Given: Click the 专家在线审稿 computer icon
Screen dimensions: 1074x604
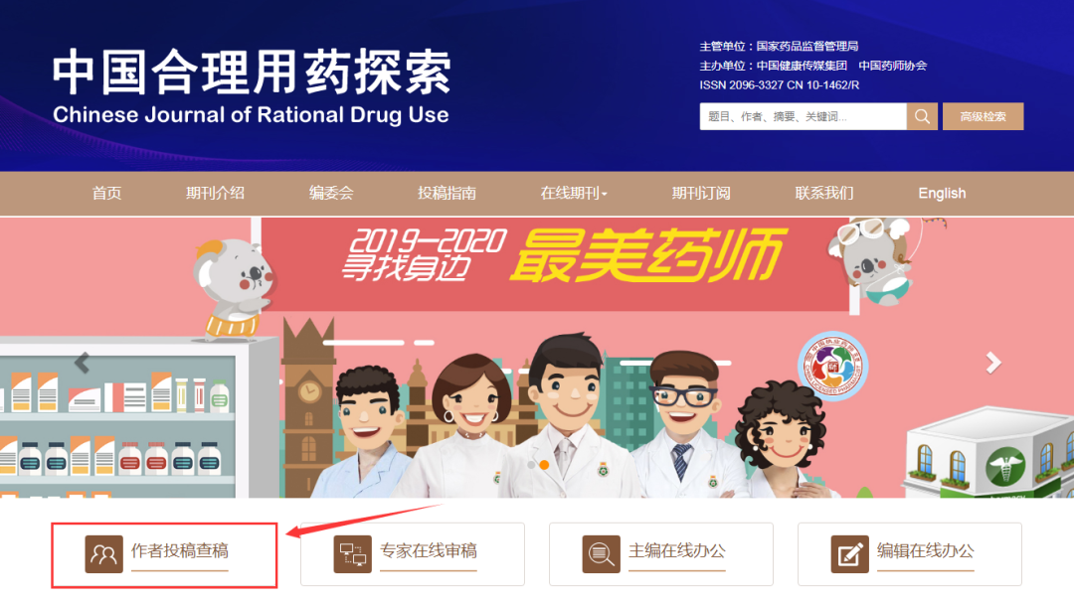Looking at the screenshot, I should pos(353,554).
